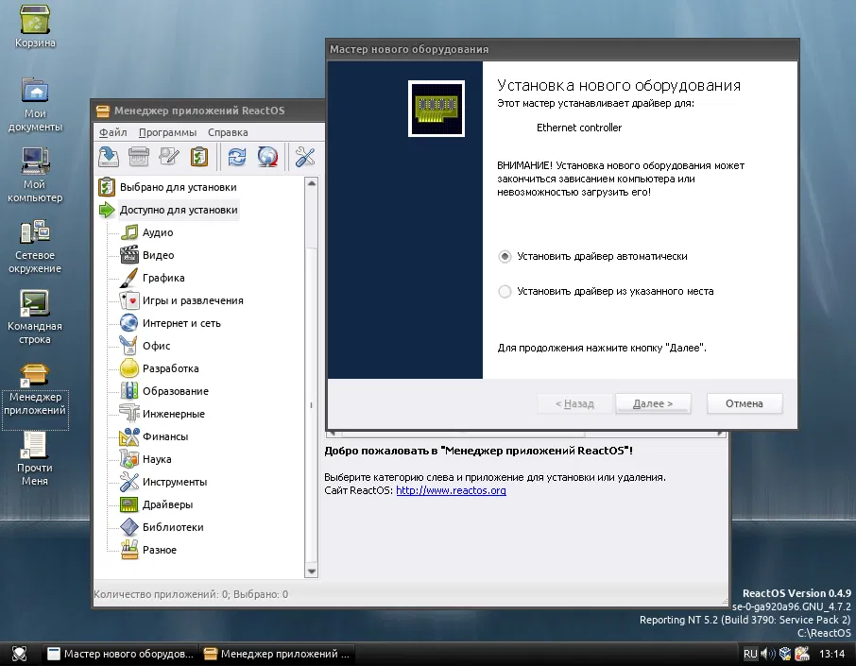Select the Наука category
Image resolution: width=856 pixels, height=666 pixels.
[157, 459]
